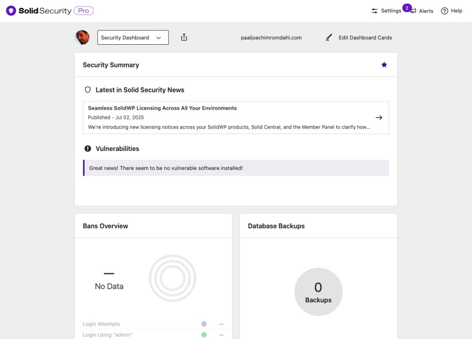Click Edit Dashboard Cards

pyautogui.click(x=359, y=38)
